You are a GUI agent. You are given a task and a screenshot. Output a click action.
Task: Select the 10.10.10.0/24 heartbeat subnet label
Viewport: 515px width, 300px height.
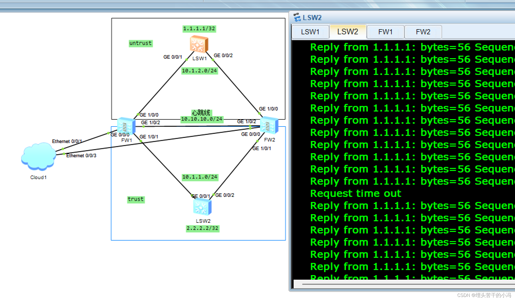(x=202, y=119)
